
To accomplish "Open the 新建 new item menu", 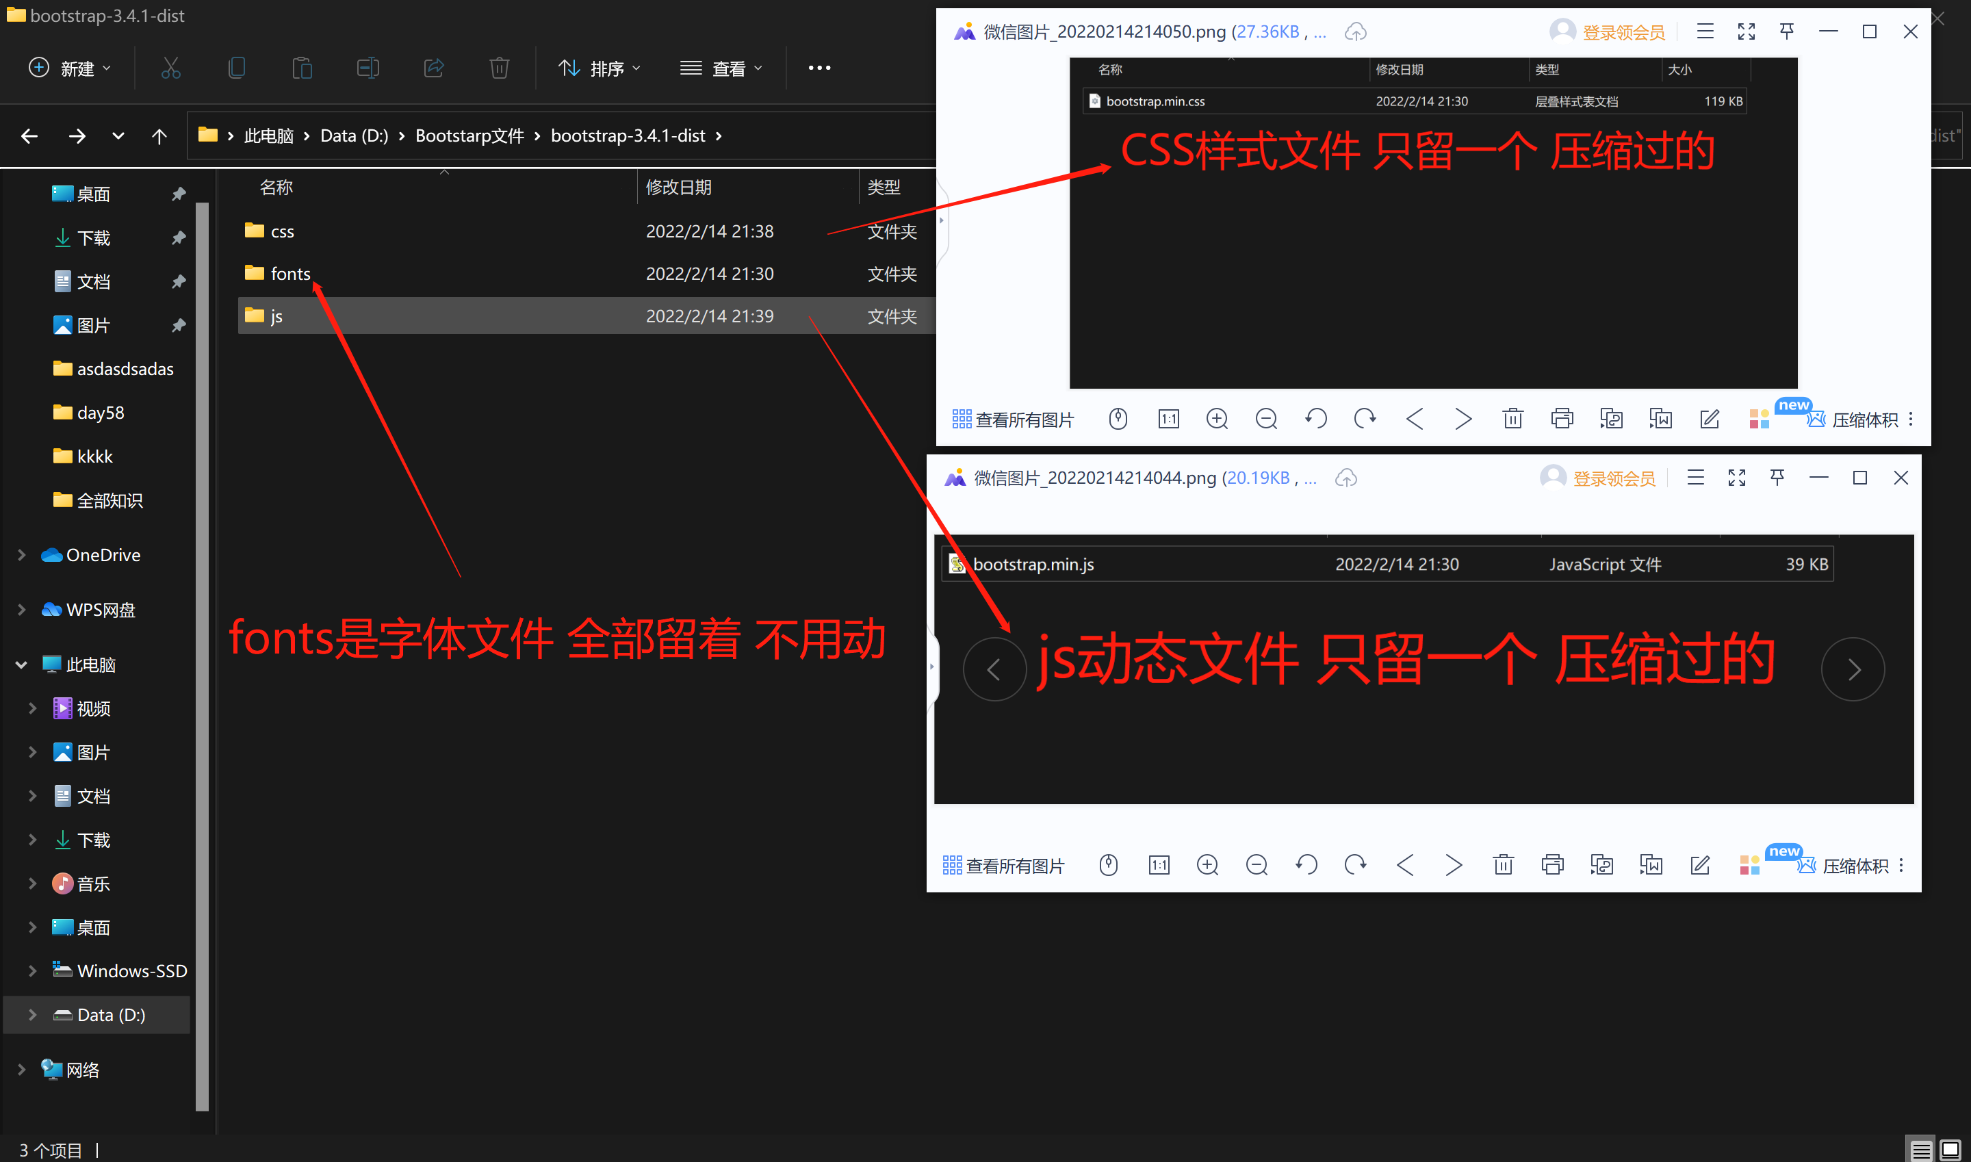I will 70,69.
